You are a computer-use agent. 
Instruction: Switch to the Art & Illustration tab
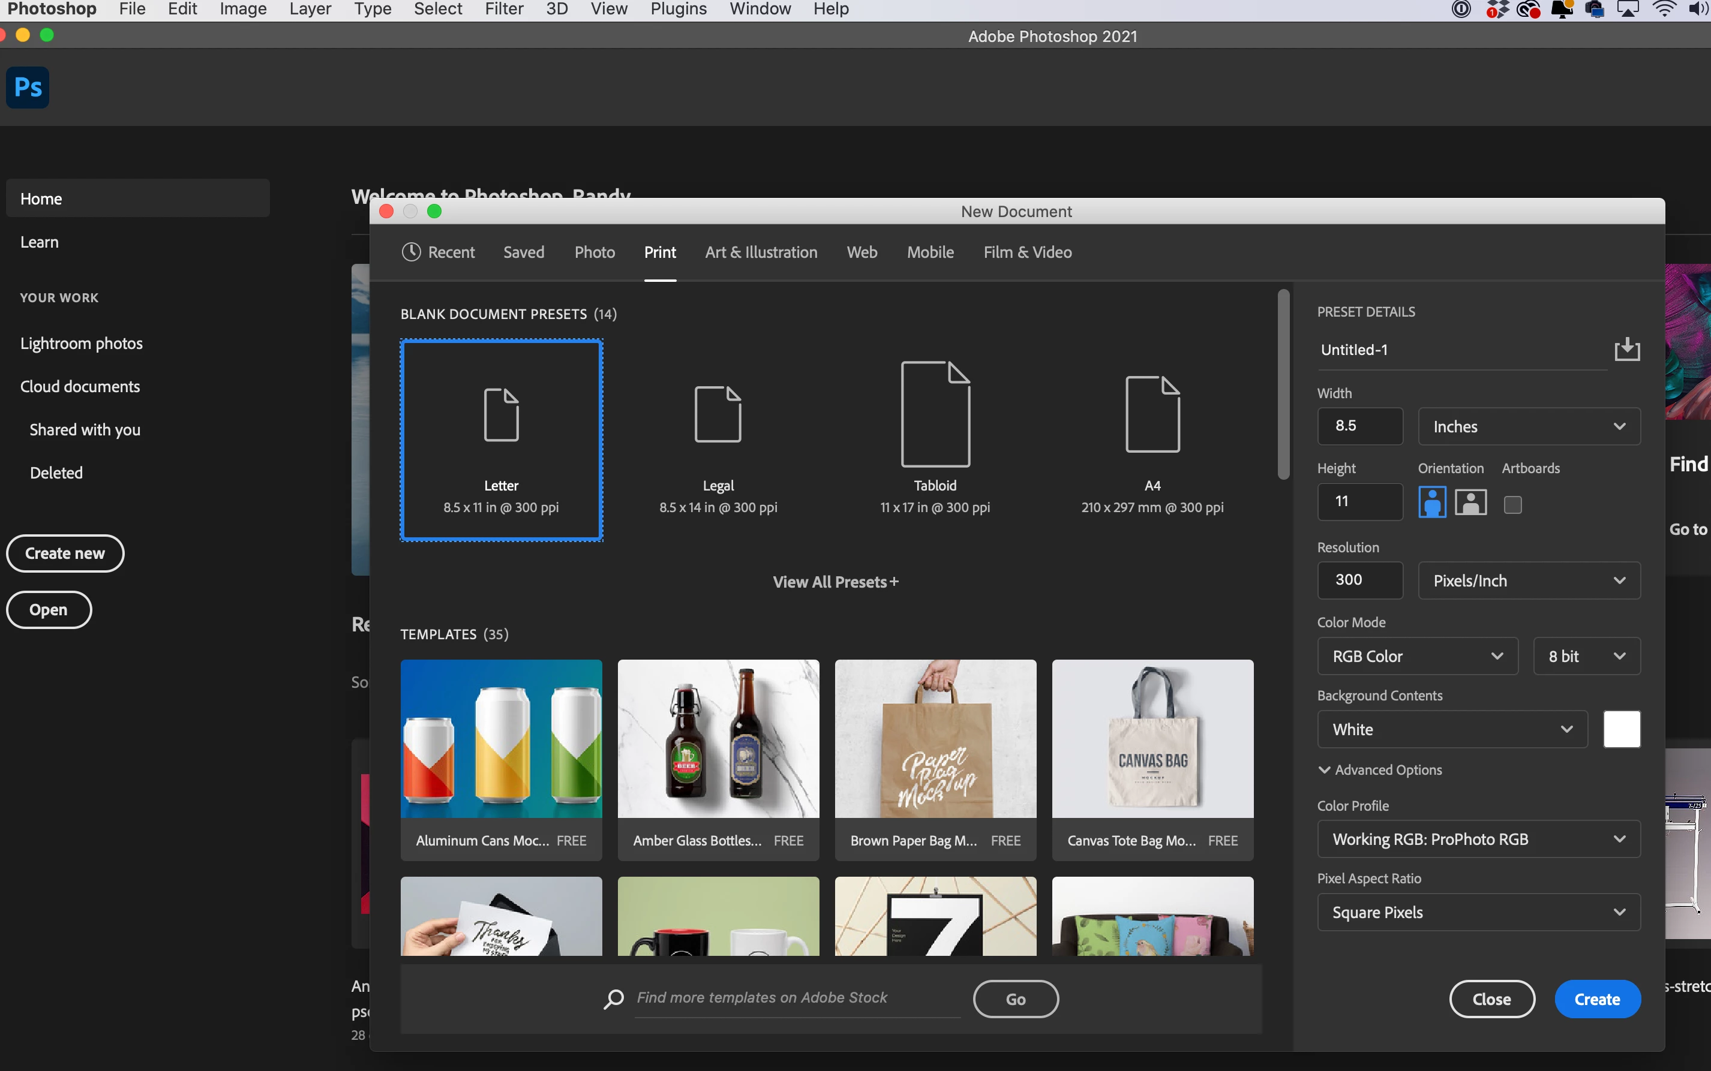pyautogui.click(x=761, y=252)
